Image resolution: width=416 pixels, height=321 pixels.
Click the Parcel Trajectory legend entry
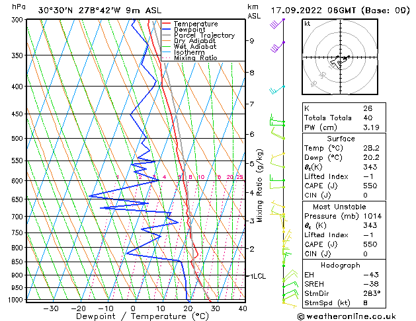tap(198, 35)
